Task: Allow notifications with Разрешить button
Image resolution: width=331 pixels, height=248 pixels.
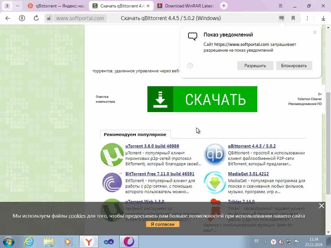Action: (x=255, y=66)
